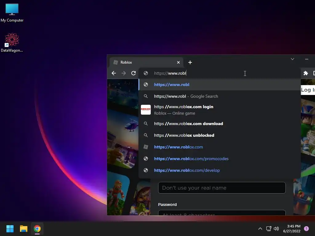Select the roblox unblocked suggestion
The width and height of the screenshot is (315, 236).
[x=220, y=135]
